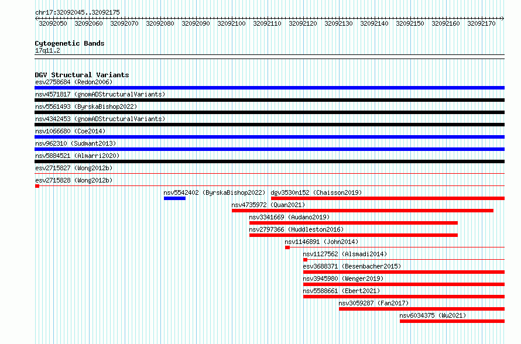This screenshot has height=344, width=521.
Task: Select variant label nsv1066680 (Coe2014)
Action: pos(70,131)
